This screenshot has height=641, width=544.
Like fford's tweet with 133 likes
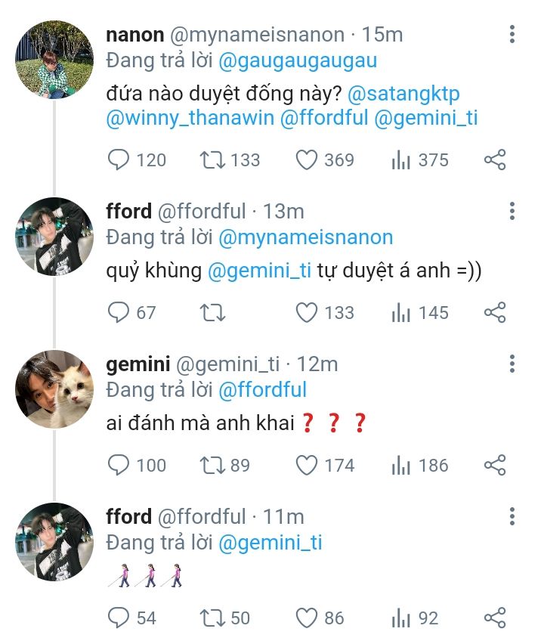coord(305,312)
